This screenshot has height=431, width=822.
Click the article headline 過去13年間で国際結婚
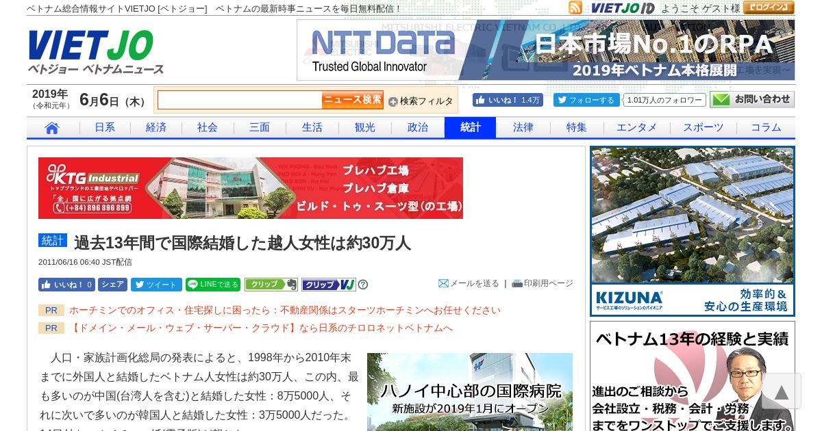coord(242,243)
